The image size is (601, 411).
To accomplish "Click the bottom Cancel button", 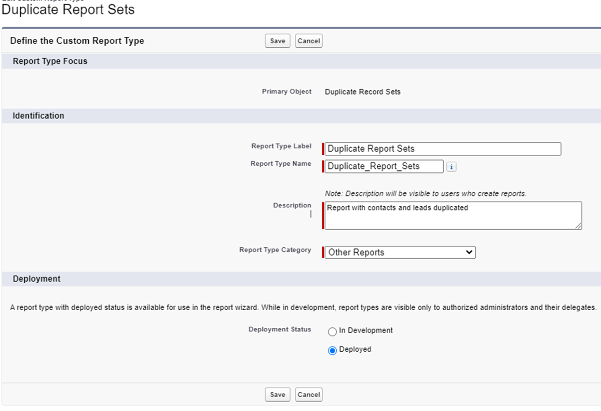I will [309, 394].
